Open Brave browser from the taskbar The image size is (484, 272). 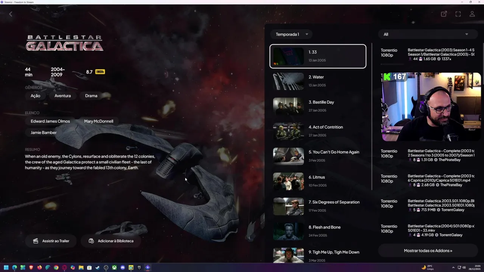coord(31,267)
